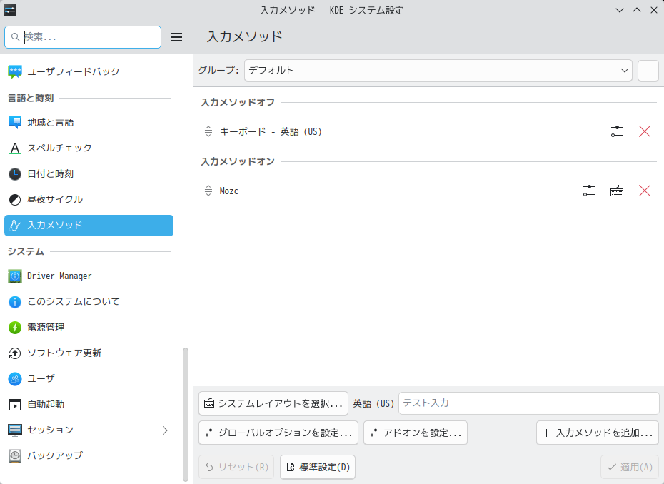Click the 日付と時刻 clock icon
This screenshot has width=664, height=484.
(x=15, y=174)
